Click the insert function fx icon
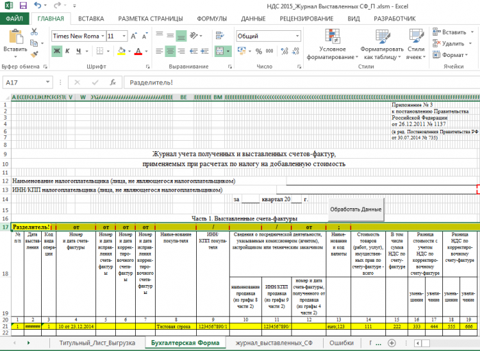 pos(113,82)
